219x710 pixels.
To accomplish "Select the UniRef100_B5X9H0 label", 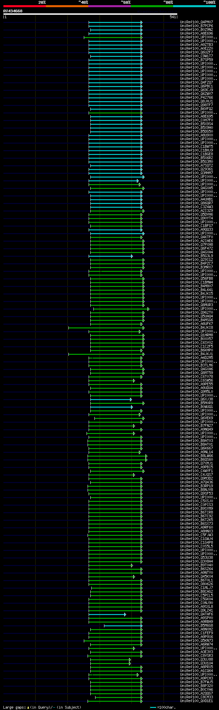I will (196, 128).
